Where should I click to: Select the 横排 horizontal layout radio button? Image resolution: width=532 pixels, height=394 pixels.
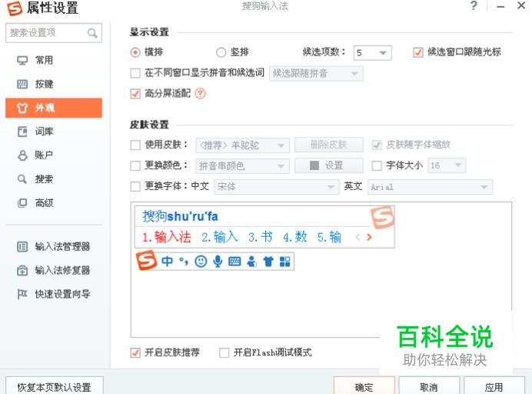(x=135, y=52)
